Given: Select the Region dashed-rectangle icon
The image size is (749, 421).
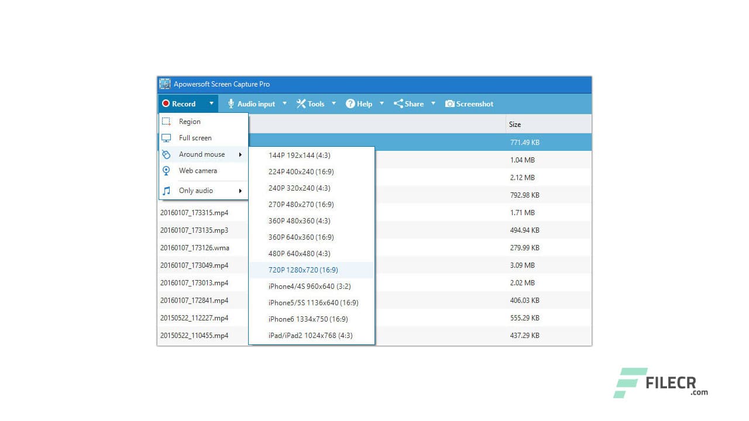Looking at the screenshot, I should [166, 122].
